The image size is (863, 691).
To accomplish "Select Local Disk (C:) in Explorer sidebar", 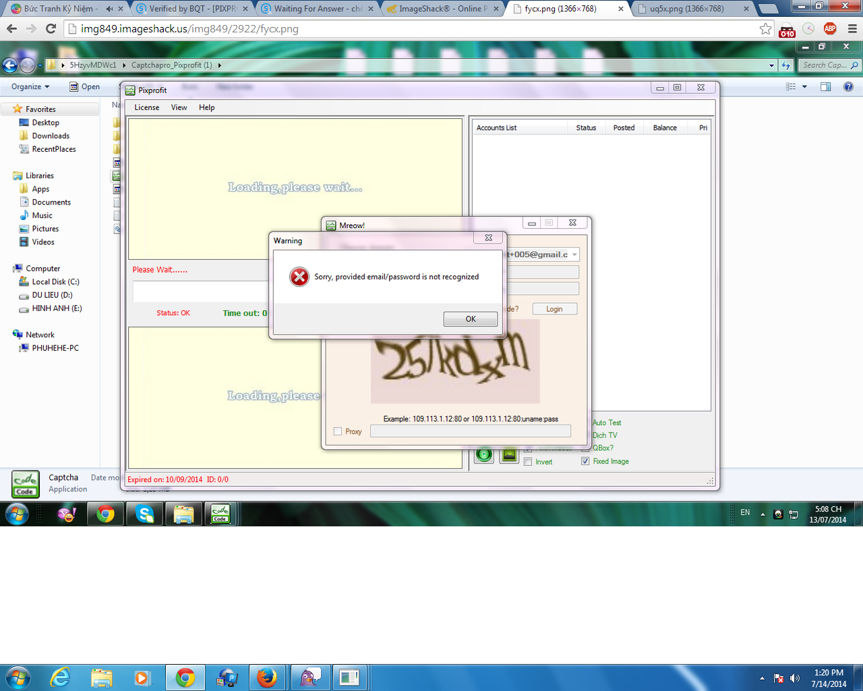I will [55, 282].
